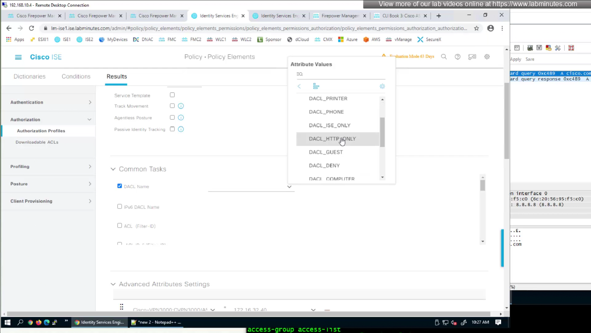The image size is (591, 333).
Task: Open the ISE settings gear icon
Action: pyautogui.click(x=487, y=57)
